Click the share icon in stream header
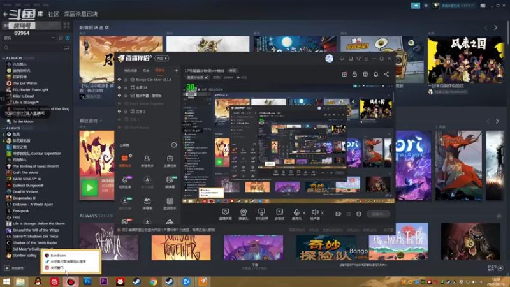The image size is (510, 287). click(x=386, y=74)
